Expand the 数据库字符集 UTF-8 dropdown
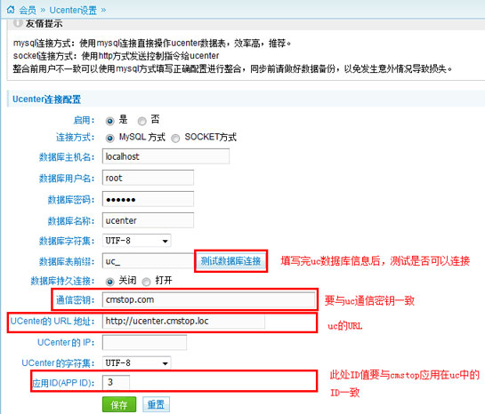485x414 pixels. (x=136, y=241)
